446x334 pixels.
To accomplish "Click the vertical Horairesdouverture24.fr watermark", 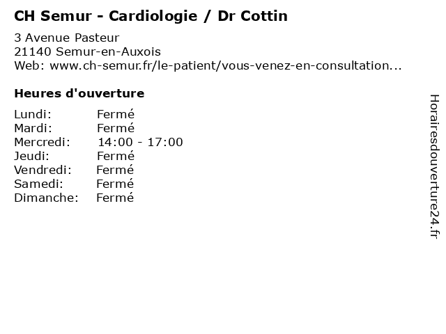I will tap(433, 167).
